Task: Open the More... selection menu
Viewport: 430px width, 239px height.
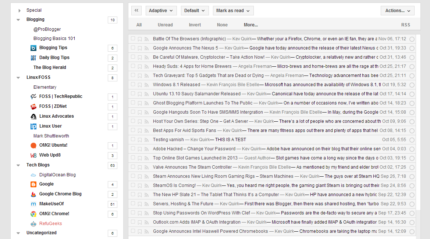Action: [x=250, y=25]
